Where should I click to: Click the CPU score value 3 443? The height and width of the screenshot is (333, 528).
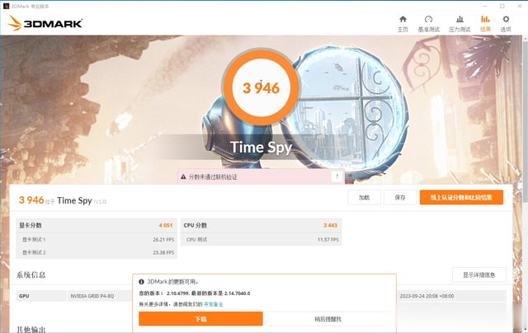[x=330, y=225]
